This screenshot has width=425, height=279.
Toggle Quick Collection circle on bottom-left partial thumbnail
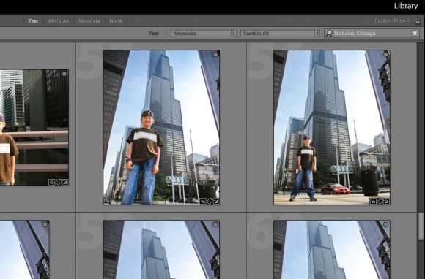(x=45, y=224)
